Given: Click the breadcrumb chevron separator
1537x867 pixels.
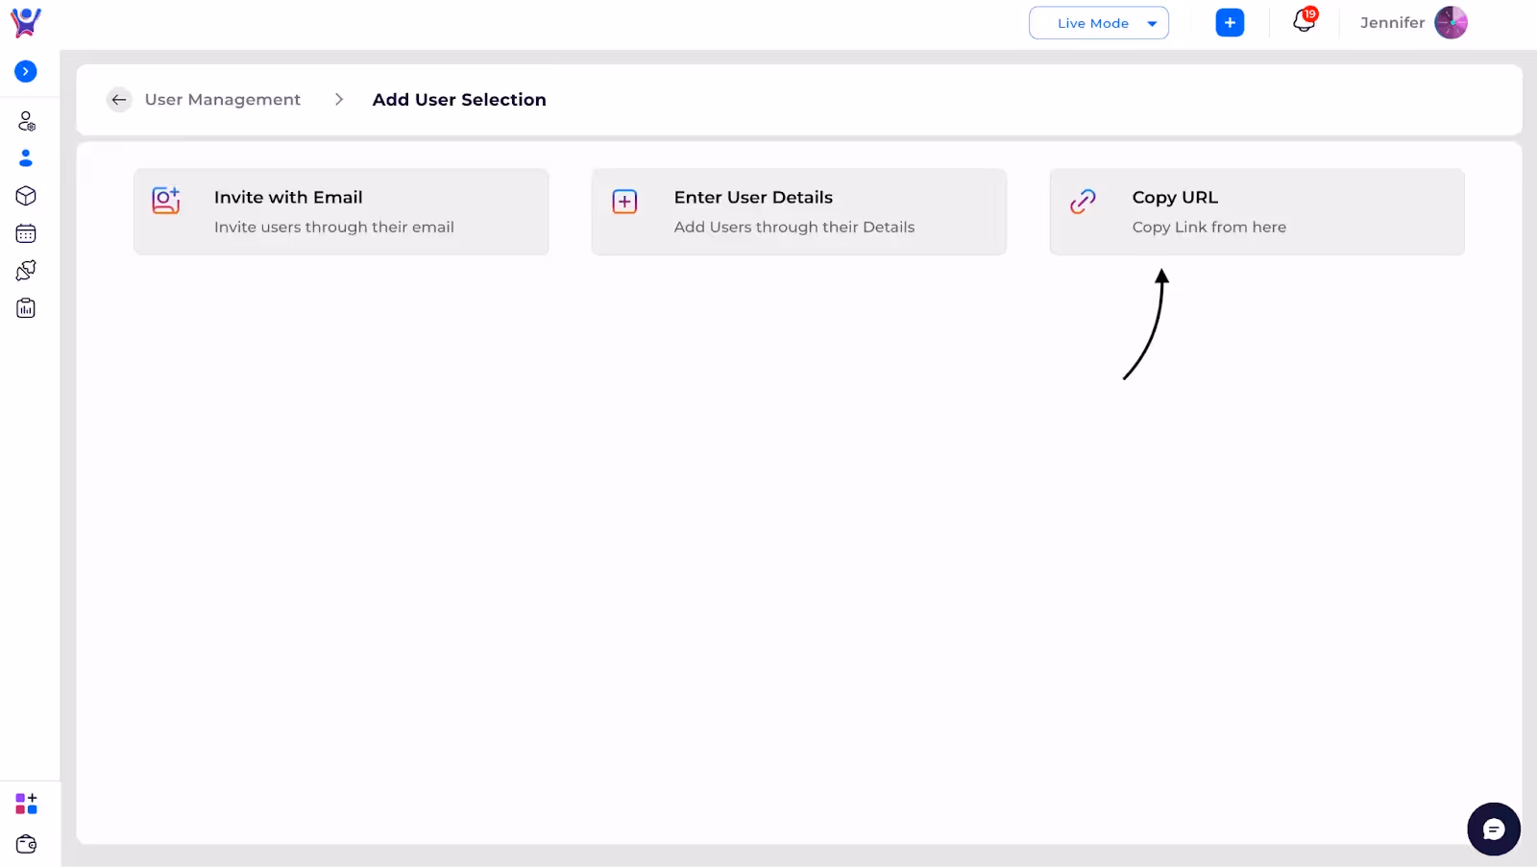Looking at the screenshot, I should (x=338, y=100).
